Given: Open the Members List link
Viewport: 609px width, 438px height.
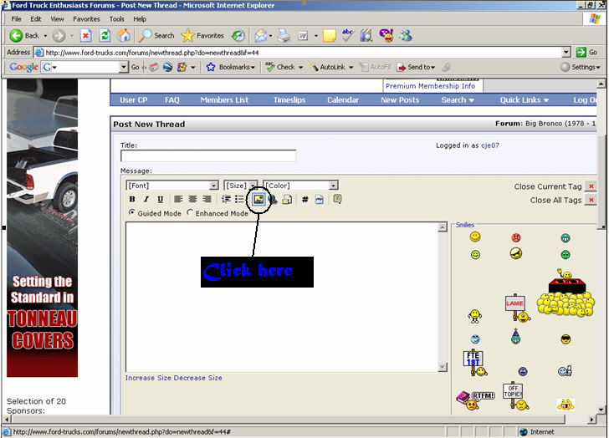Looking at the screenshot, I should 224,100.
